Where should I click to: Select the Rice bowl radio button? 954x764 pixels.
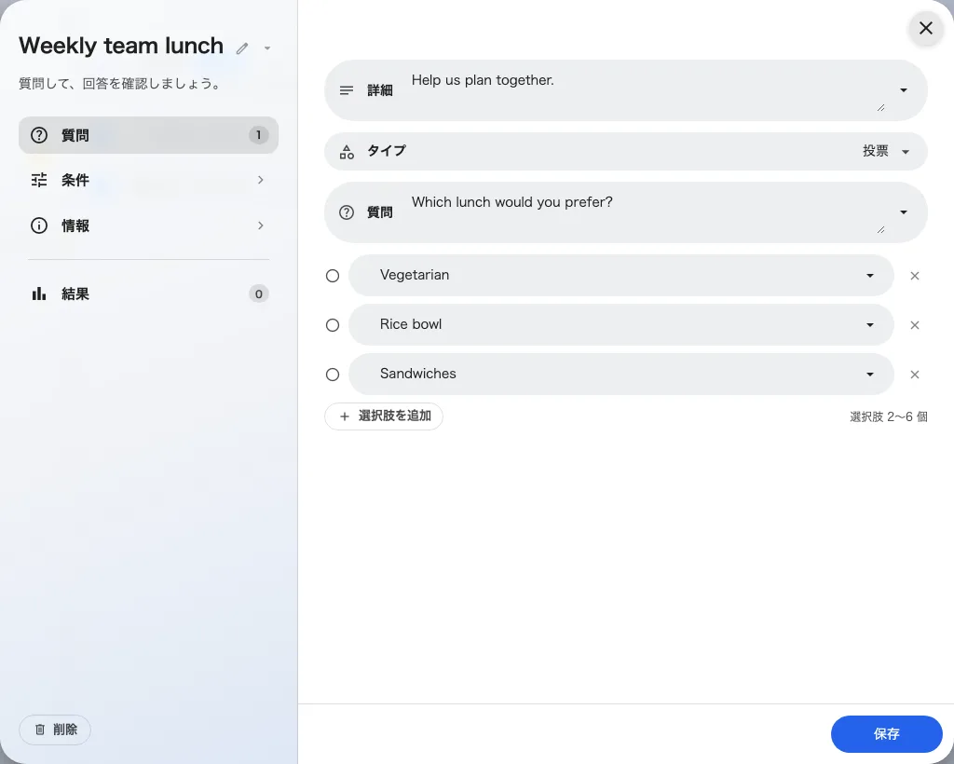333,325
